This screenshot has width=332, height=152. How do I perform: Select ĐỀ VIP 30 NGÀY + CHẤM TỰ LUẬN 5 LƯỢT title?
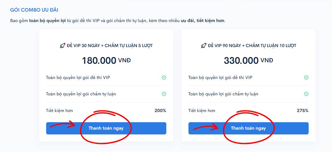coord(109,46)
